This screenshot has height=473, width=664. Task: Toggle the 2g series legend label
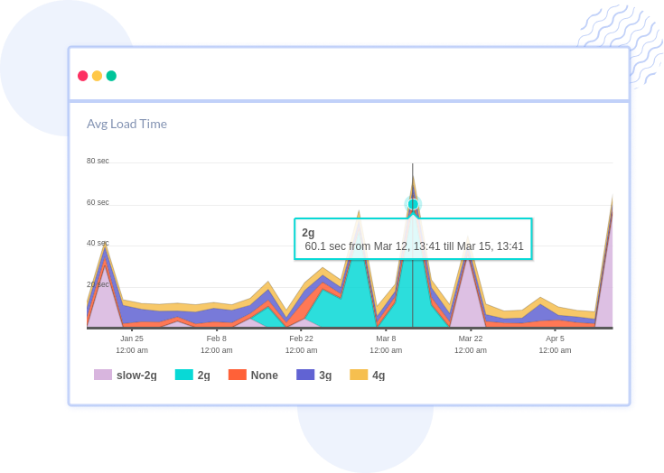tap(203, 376)
